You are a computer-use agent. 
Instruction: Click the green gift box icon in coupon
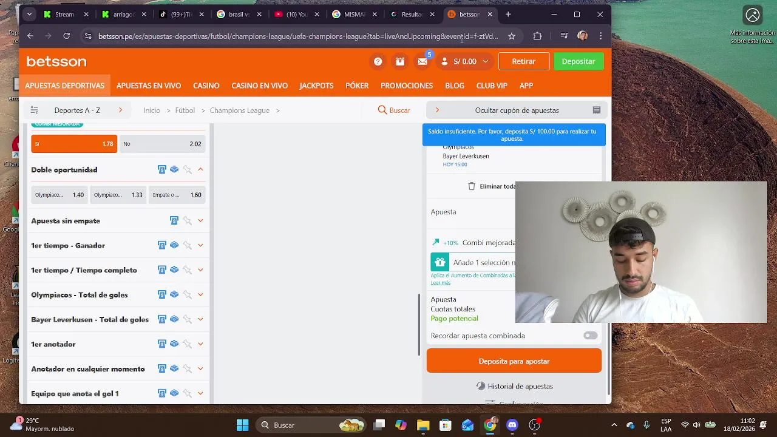click(x=440, y=262)
